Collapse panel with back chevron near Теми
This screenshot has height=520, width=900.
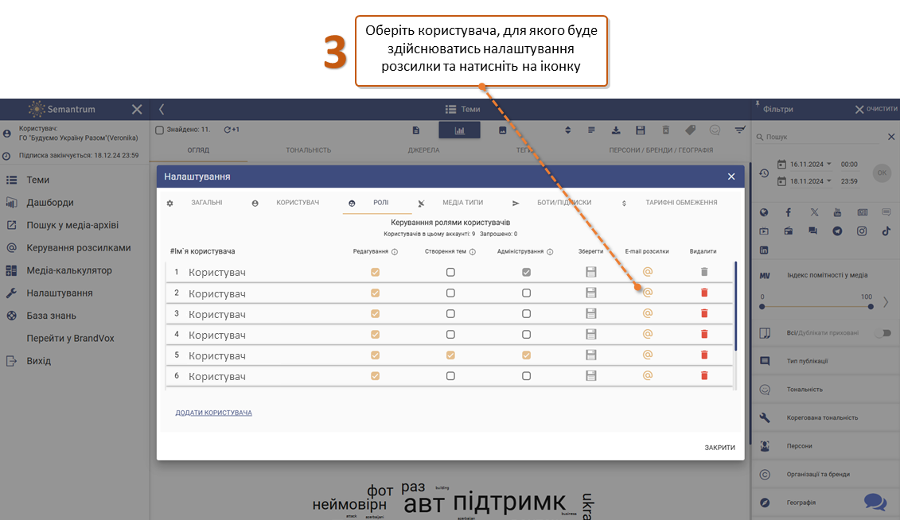(162, 109)
